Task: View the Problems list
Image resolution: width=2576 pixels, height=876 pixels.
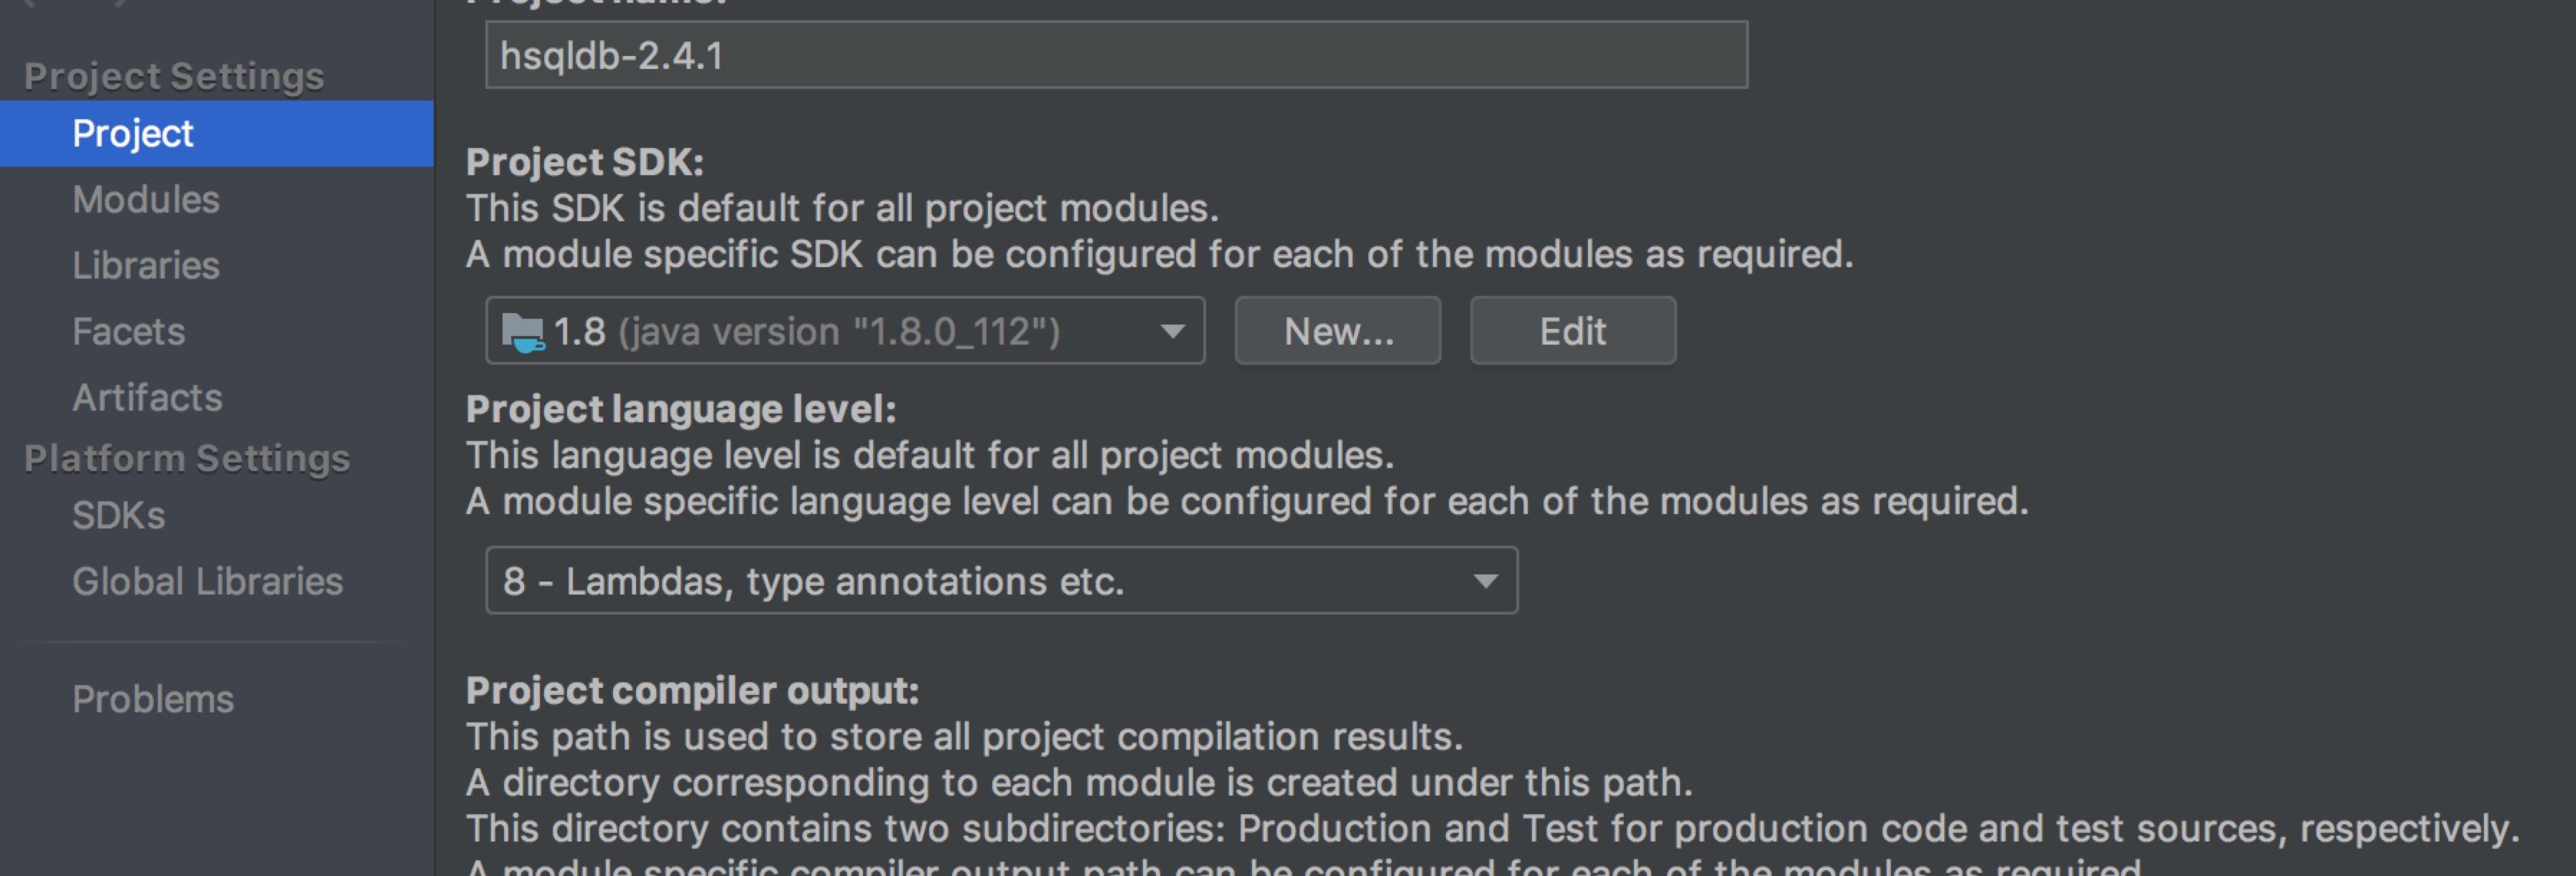Action: coord(153,699)
